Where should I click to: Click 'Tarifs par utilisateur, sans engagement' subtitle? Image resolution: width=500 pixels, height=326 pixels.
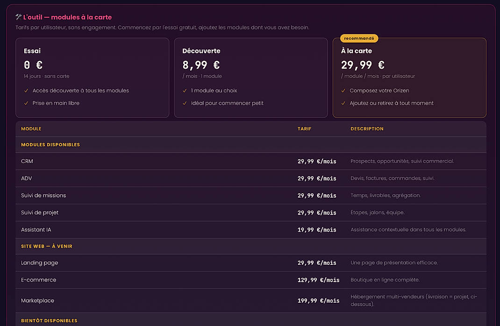[162, 28]
